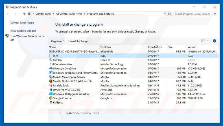Viewport: 223px width, 126px height.
Task: Expand the view options dropdown arrow
Action: click(x=208, y=41)
